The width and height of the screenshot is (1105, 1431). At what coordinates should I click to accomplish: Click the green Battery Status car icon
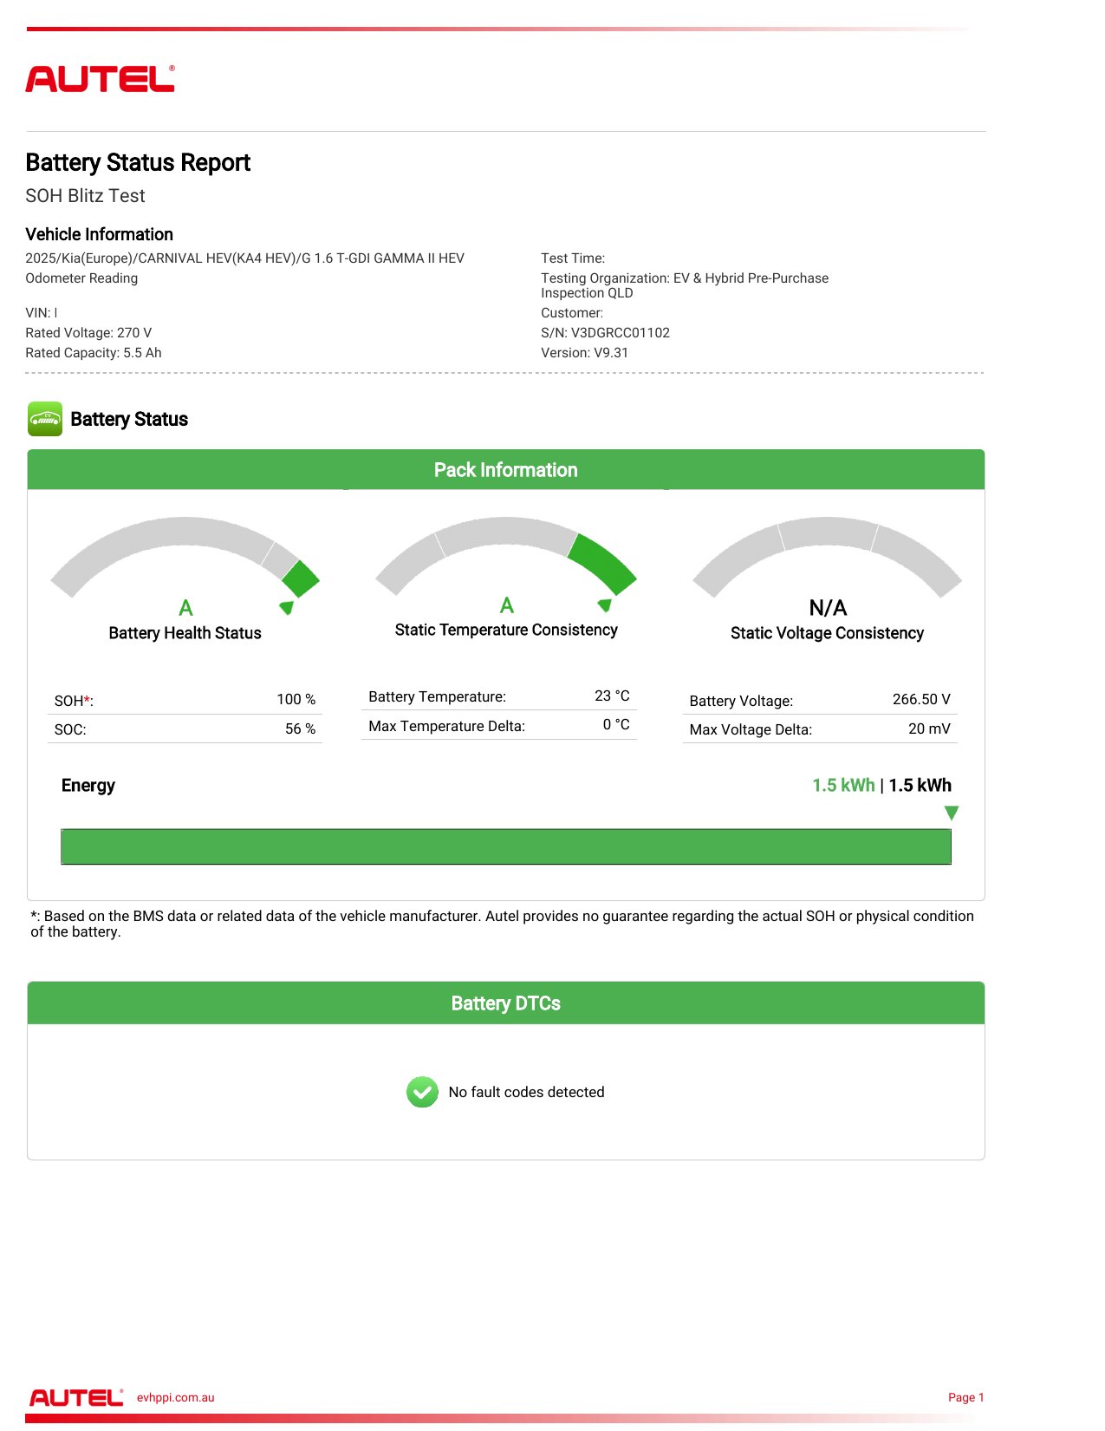click(45, 419)
